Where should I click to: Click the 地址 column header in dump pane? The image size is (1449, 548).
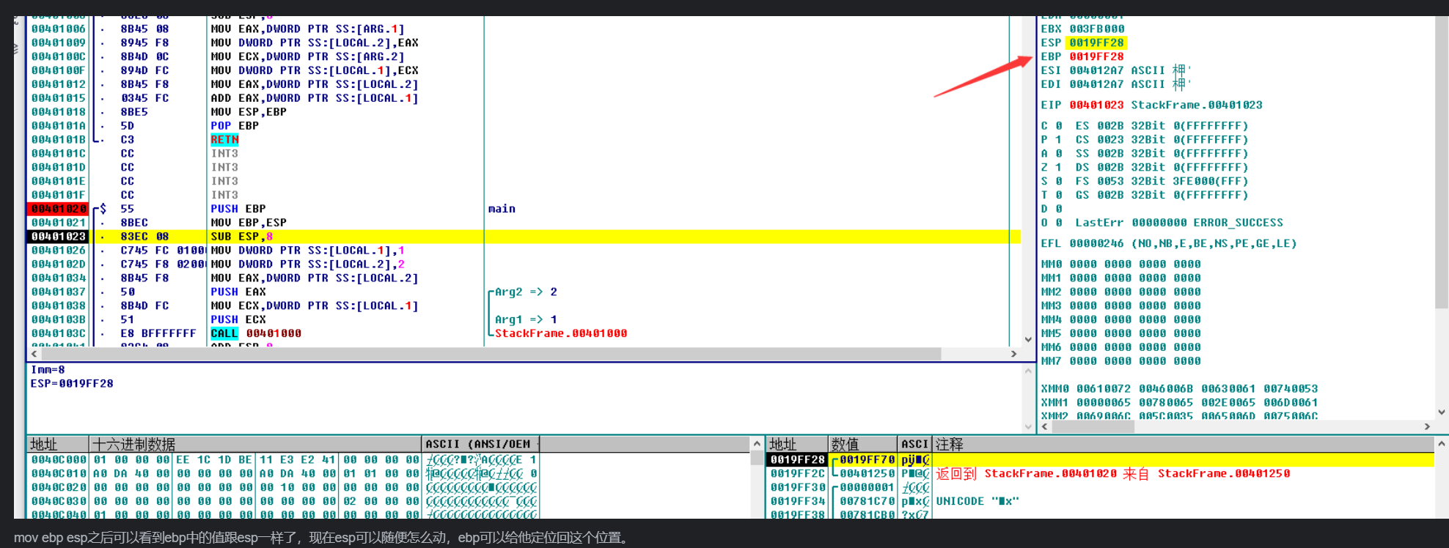[x=44, y=444]
